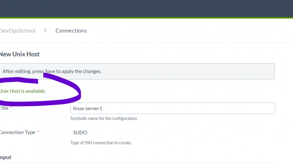Click the green accent line under header

pyautogui.click(x=146, y=18)
